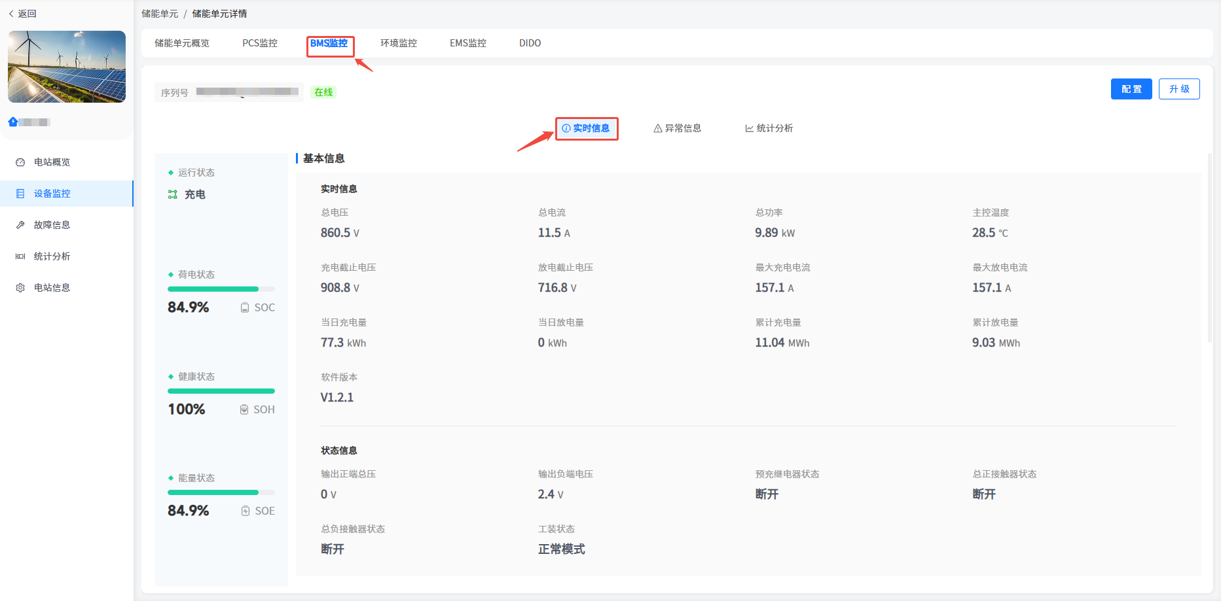Open the PCS监控 tab

tap(260, 43)
